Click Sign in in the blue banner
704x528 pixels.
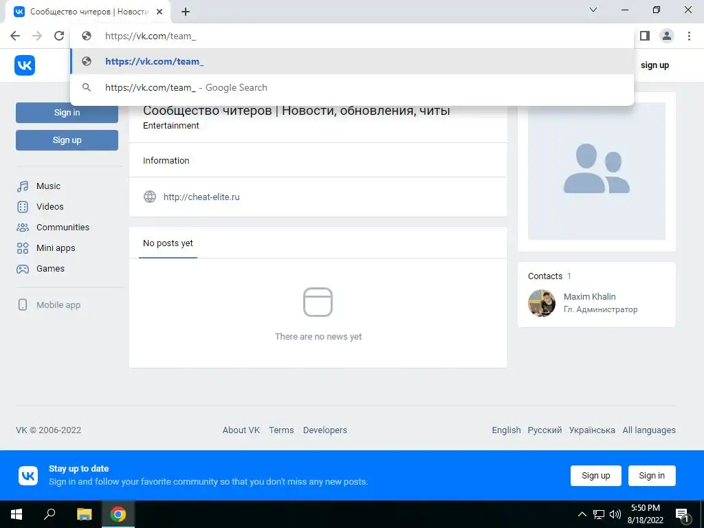tap(652, 476)
